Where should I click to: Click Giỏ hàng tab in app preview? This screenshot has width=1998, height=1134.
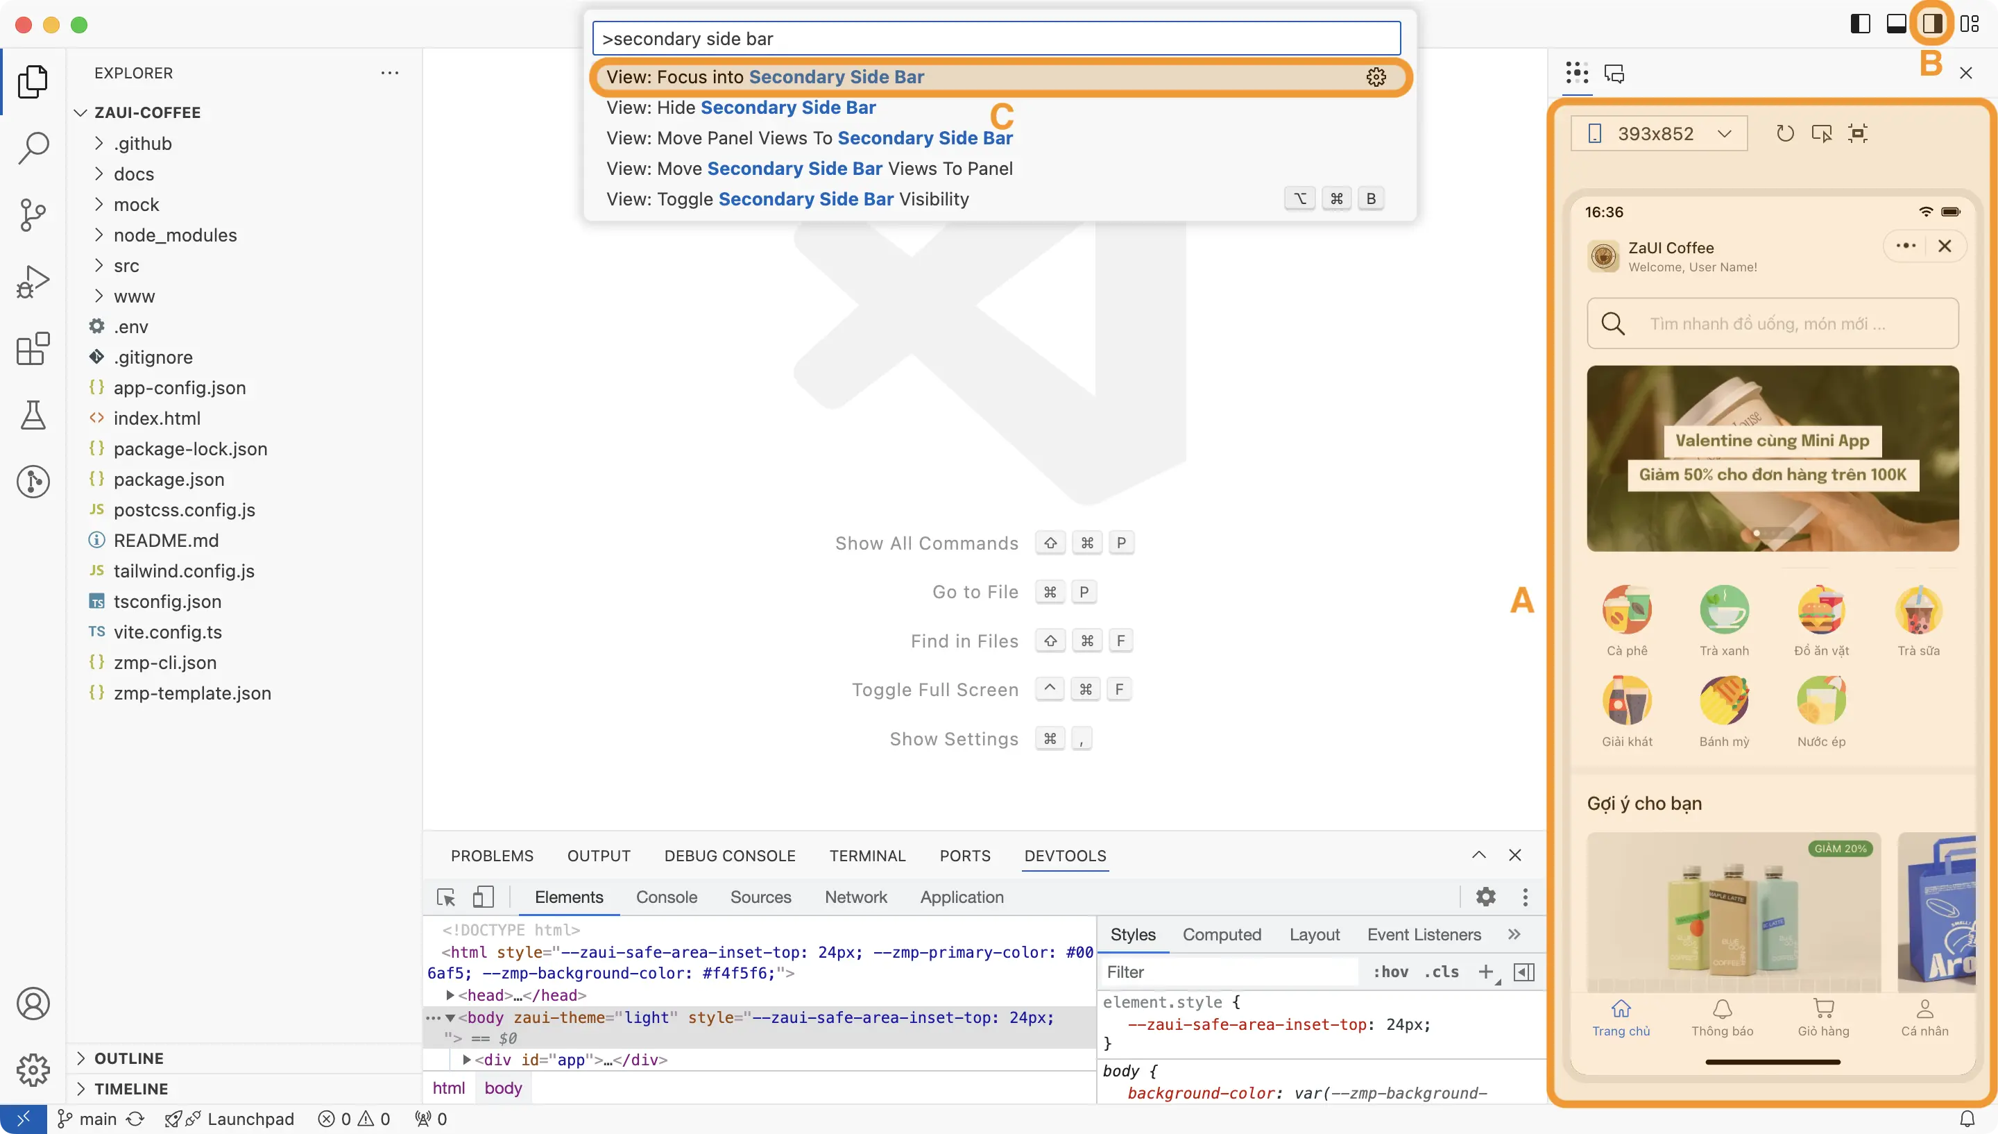pos(1823,1017)
